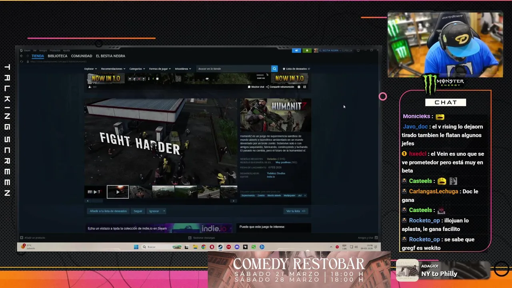Open the EL BESTIA NEGRA profile tab
The height and width of the screenshot is (288, 512).
click(x=110, y=56)
